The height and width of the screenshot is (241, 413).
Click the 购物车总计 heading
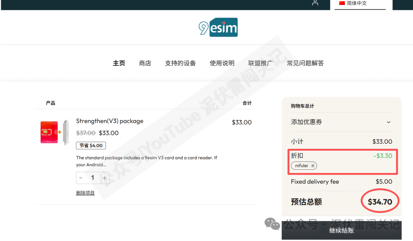click(x=302, y=106)
